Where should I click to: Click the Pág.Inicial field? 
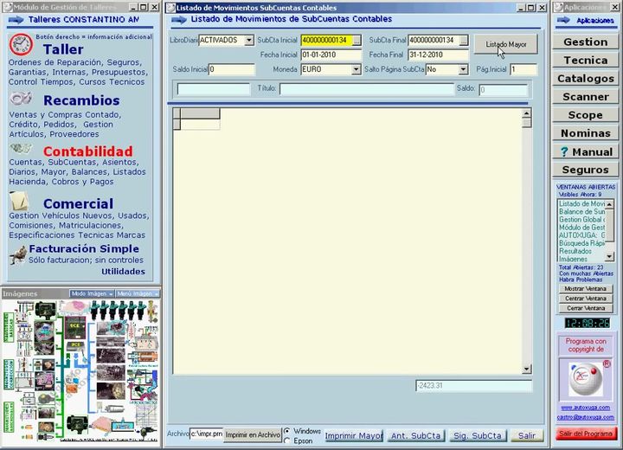[x=523, y=69]
